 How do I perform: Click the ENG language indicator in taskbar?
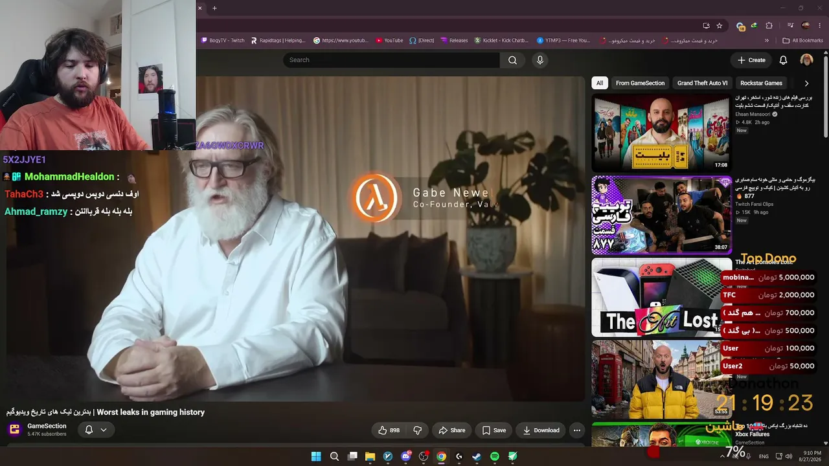click(764, 456)
